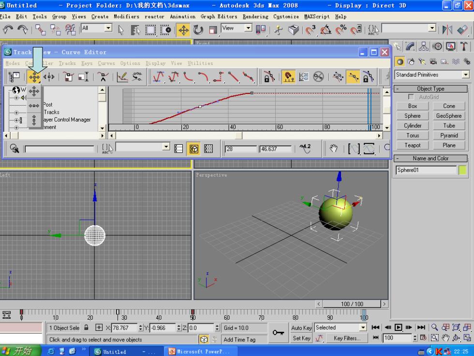The height and width of the screenshot is (356, 474).
Task: Toggle Snap Frames magnet in Curve Editor
Action: [288, 77]
